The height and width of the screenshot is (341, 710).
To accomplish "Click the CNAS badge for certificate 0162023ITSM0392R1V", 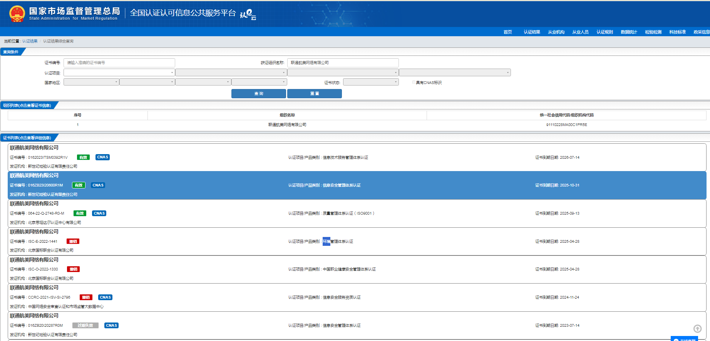I will click(102, 157).
